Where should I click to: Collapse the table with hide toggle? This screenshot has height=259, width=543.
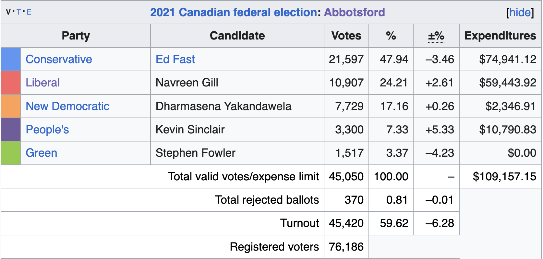520,12
